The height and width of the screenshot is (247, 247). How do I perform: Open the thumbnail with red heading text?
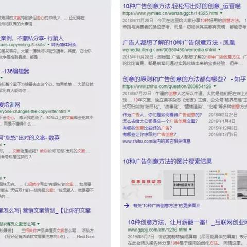click(x=143, y=185)
